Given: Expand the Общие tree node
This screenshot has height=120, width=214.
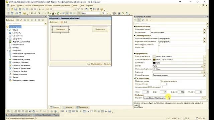Looking at the screenshot, I should [7, 30].
